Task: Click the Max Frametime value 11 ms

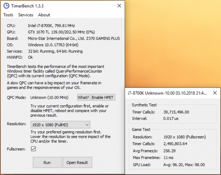Action: (x=169, y=157)
